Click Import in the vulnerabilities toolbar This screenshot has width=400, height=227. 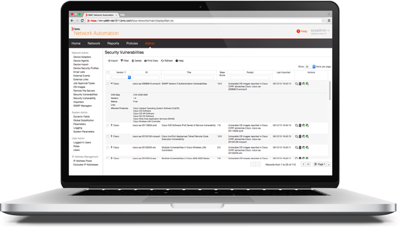pos(113,60)
